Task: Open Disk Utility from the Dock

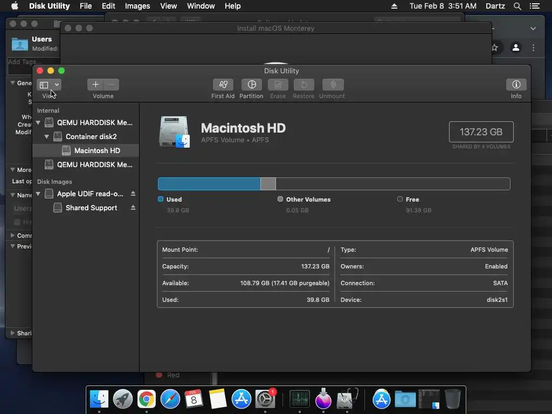Action: click(347, 399)
